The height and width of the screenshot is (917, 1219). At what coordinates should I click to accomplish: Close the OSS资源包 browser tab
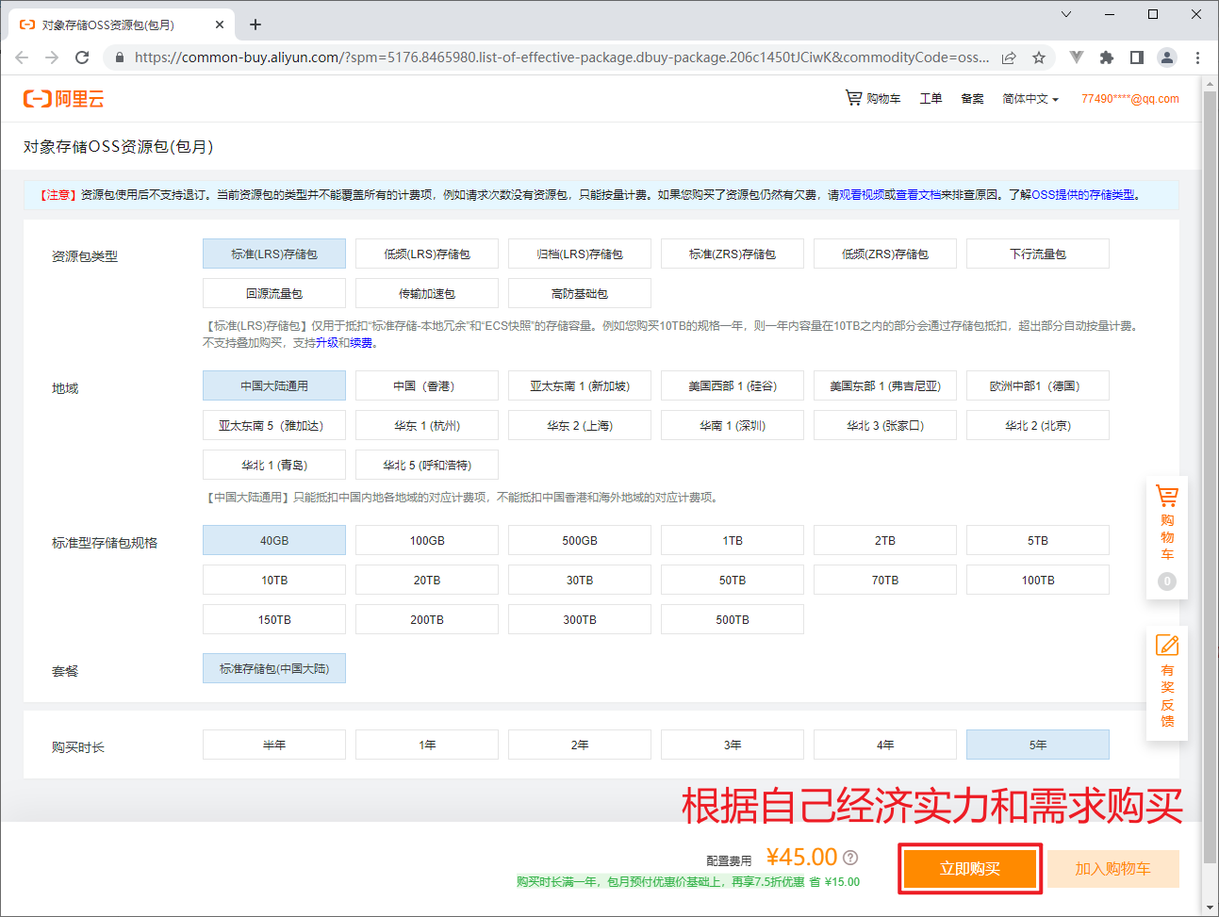click(220, 25)
